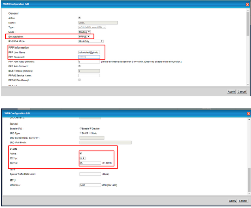251x208 pixels.
Task: Cancel the lower WAN Configuration dialog
Action: coord(243,201)
